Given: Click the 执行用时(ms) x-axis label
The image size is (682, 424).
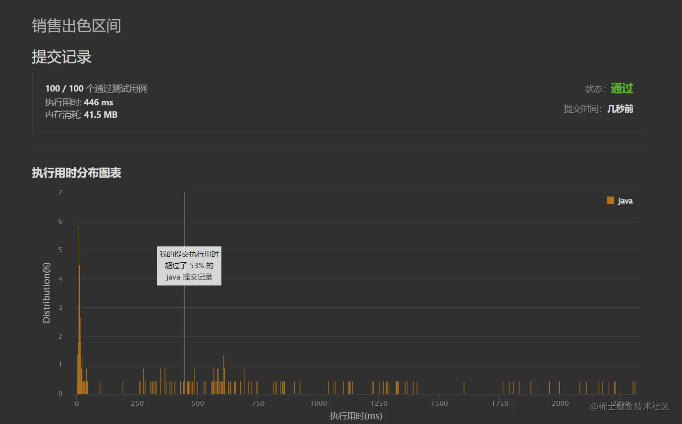Looking at the screenshot, I should click(x=356, y=416).
